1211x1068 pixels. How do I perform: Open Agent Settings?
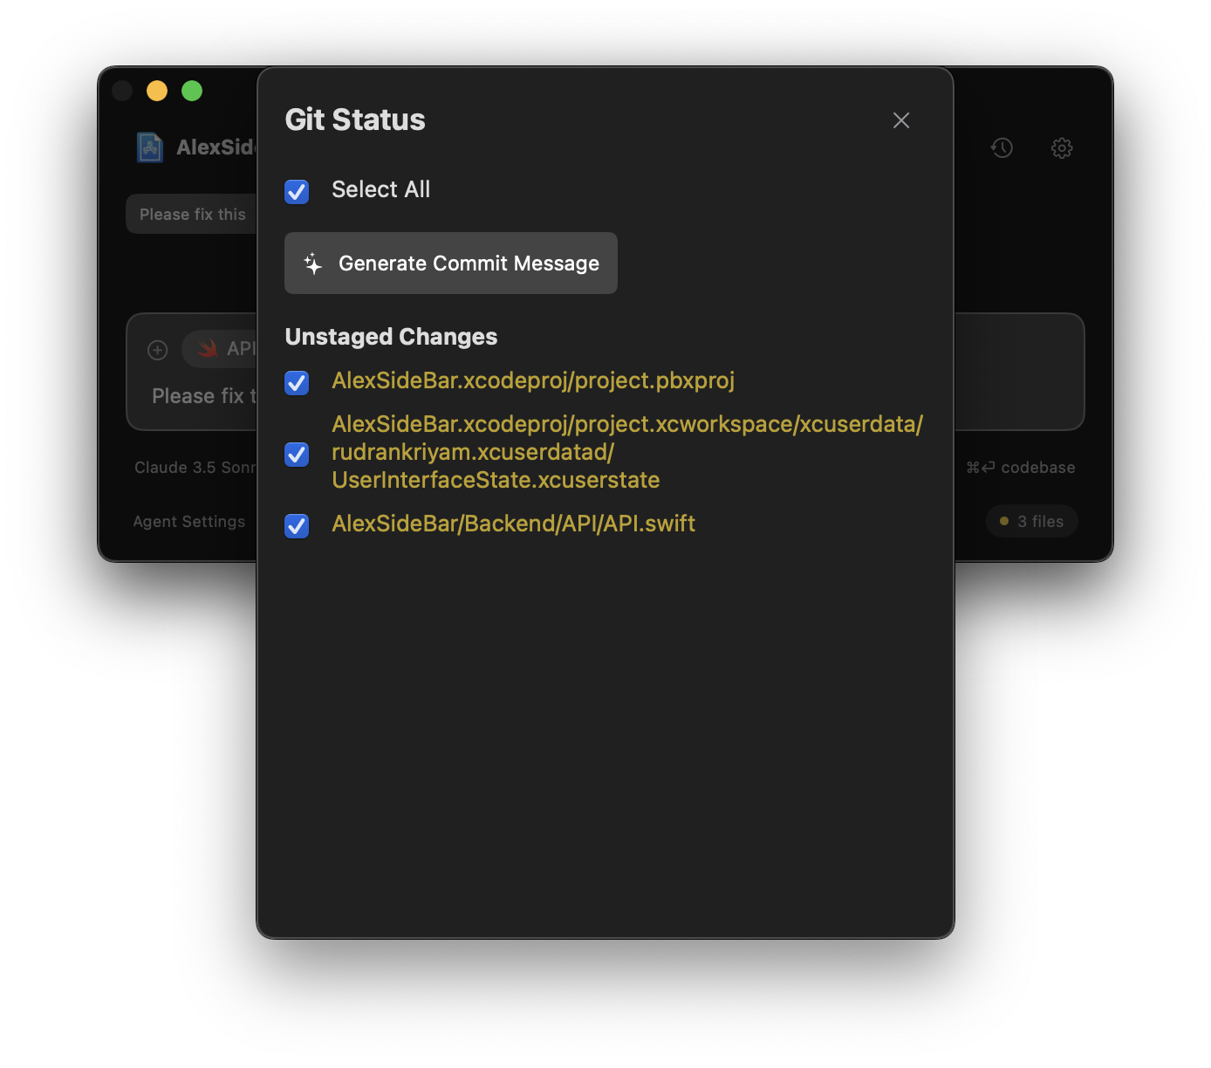click(188, 521)
